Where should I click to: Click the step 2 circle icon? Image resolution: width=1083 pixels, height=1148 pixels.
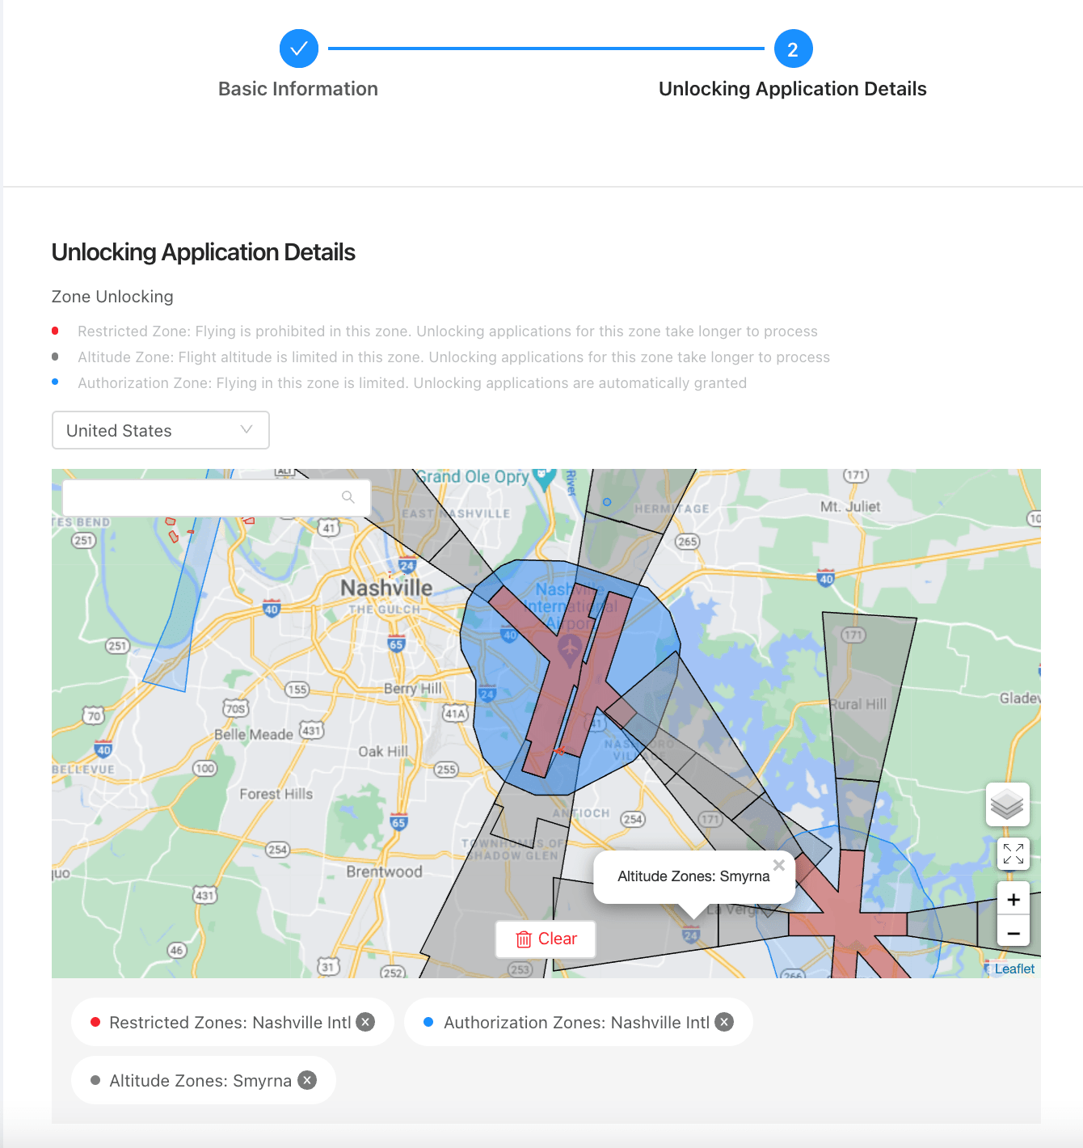click(x=792, y=49)
